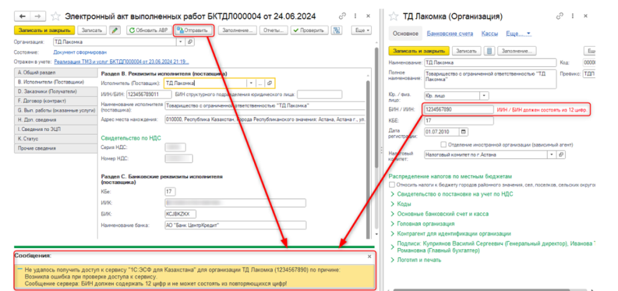Switch to Основное tab in organization

point(405,34)
